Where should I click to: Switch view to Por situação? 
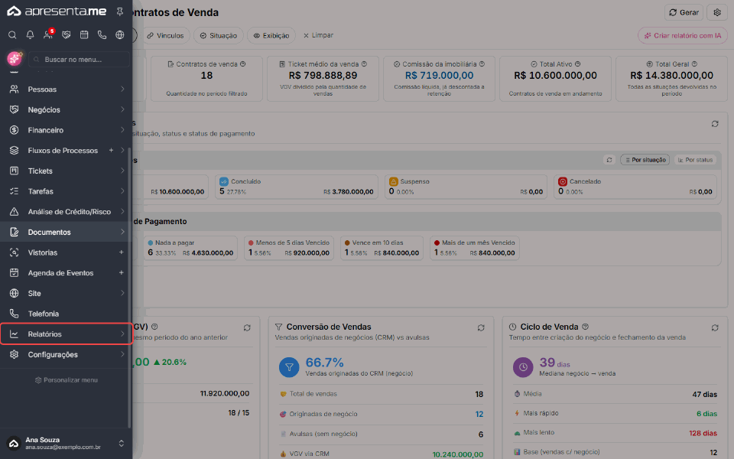coord(645,160)
